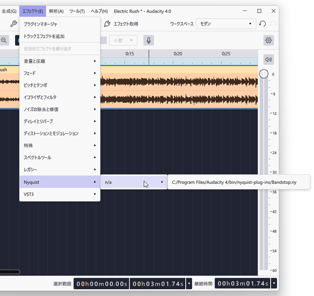Click the 継続時間 duration time field
The image size is (314, 296).
pos(242,283)
